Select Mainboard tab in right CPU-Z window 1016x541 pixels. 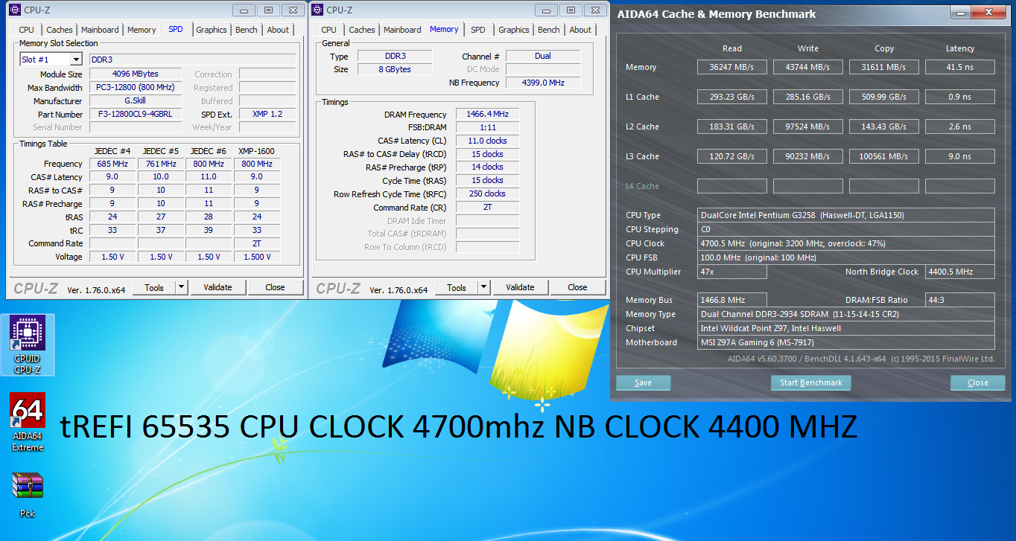[402, 30]
